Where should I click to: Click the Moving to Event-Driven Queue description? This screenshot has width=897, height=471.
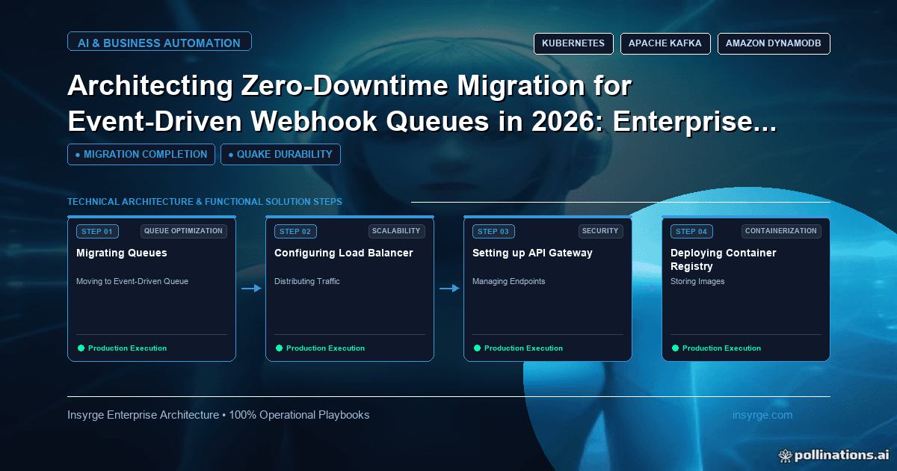tap(132, 281)
